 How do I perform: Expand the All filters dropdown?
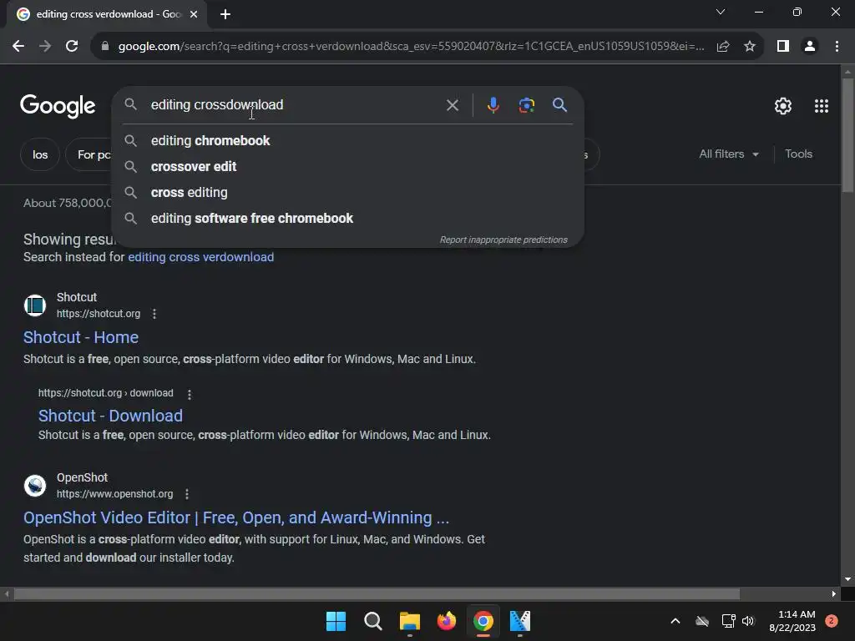pos(728,154)
